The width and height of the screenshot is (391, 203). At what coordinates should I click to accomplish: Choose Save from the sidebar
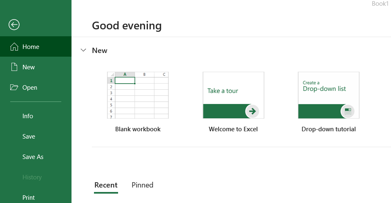(29, 137)
